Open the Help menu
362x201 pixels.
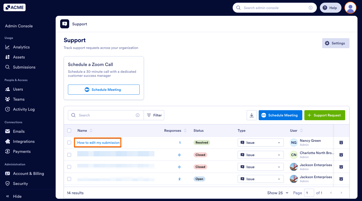point(330,8)
